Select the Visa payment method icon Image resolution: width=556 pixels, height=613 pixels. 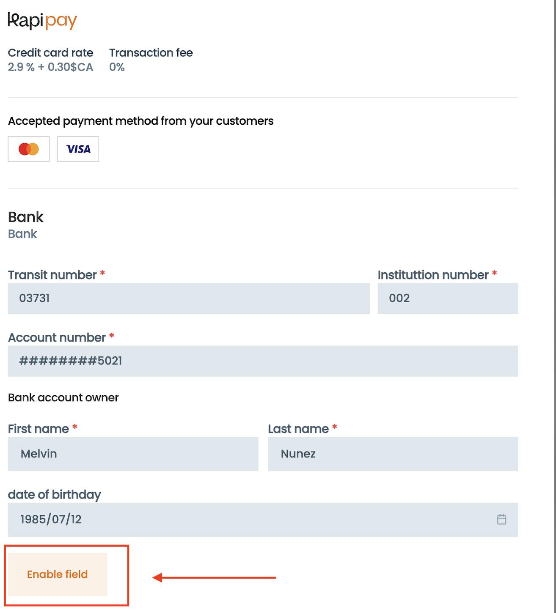coord(78,149)
